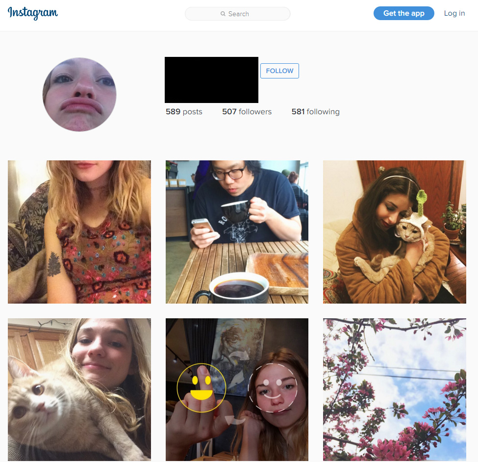This screenshot has width=478, height=462.
Task: Click the white dashed smiley face outline
Action: point(273,388)
